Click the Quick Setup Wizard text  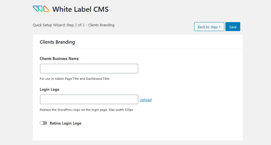pos(49,25)
